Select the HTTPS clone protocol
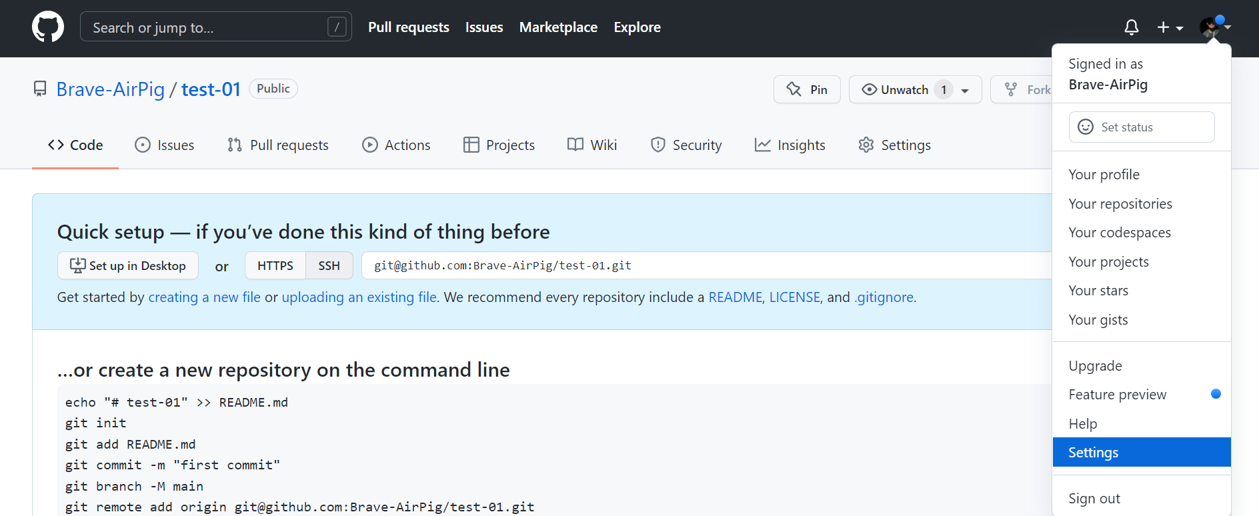This screenshot has height=516, width=1259. tap(275, 265)
